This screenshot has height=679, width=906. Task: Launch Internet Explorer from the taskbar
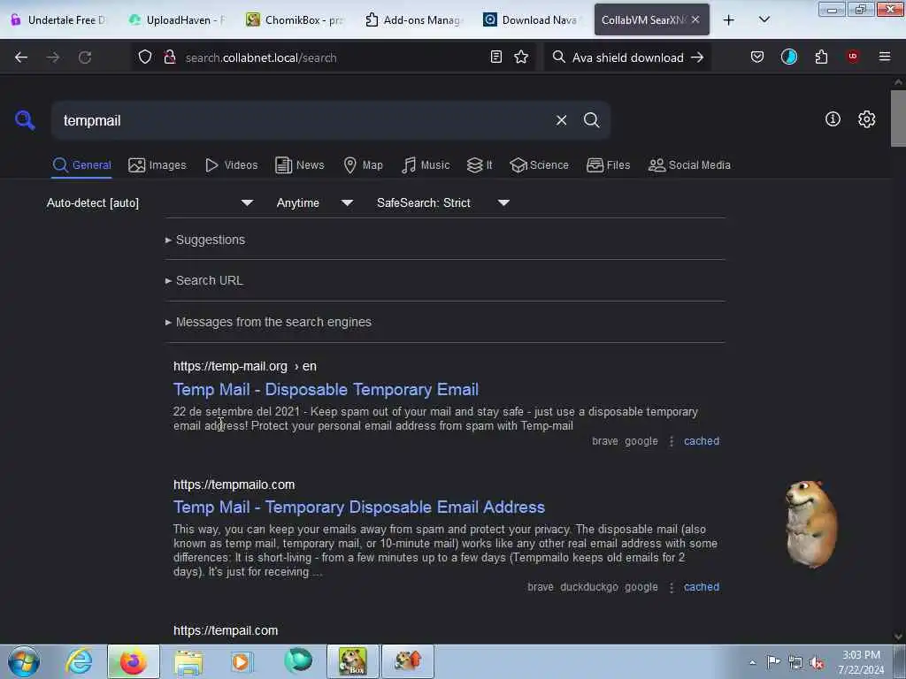tap(79, 661)
